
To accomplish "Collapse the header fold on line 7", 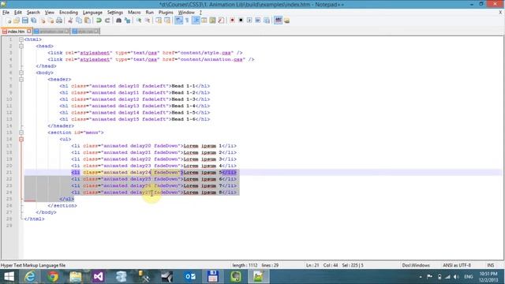I will pyautogui.click(x=21, y=79).
